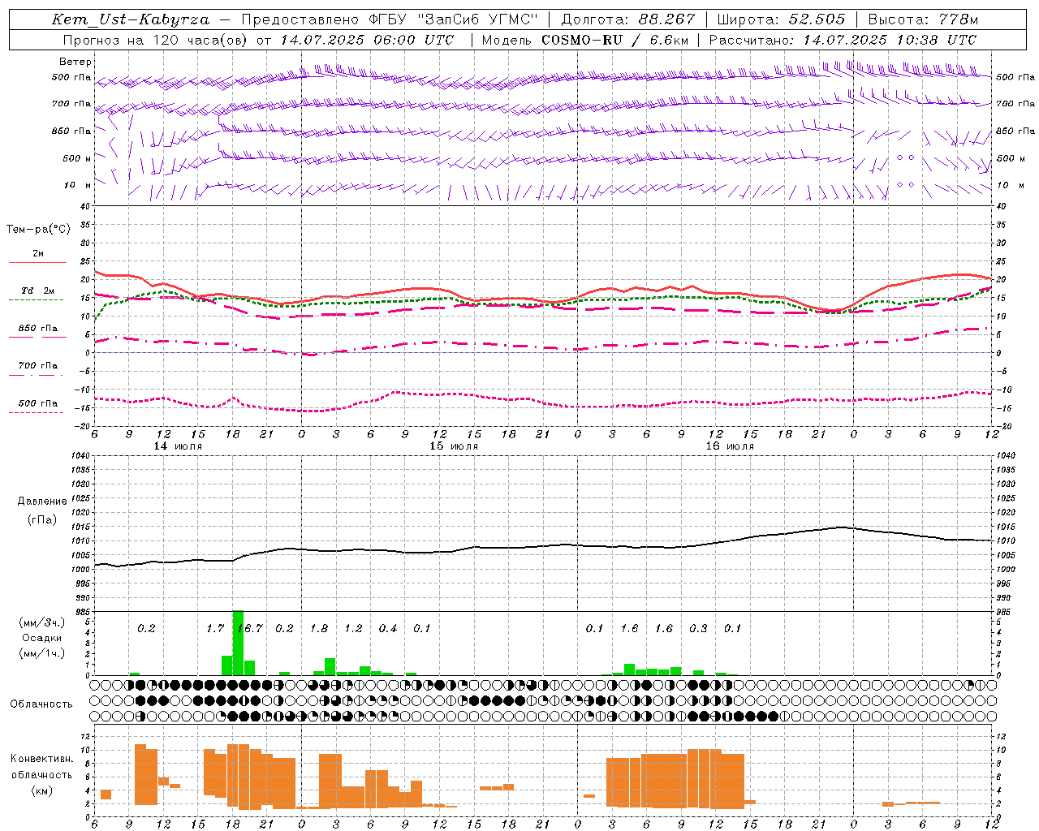This screenshot has width=1039, height=831.
Task: Click the Td 2м dew point legend entry
Action: (x=37, y=295)
